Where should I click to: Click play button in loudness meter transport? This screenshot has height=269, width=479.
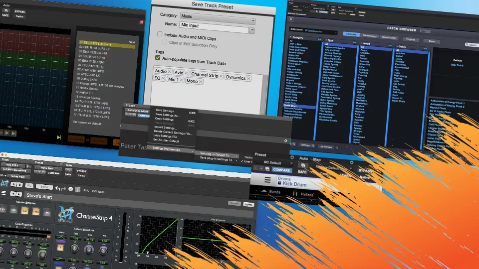point(7,133)
